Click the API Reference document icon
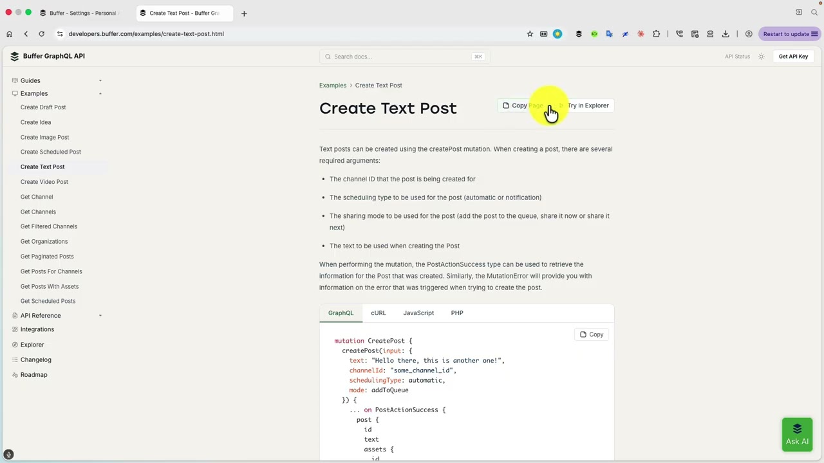 [15, 316]
